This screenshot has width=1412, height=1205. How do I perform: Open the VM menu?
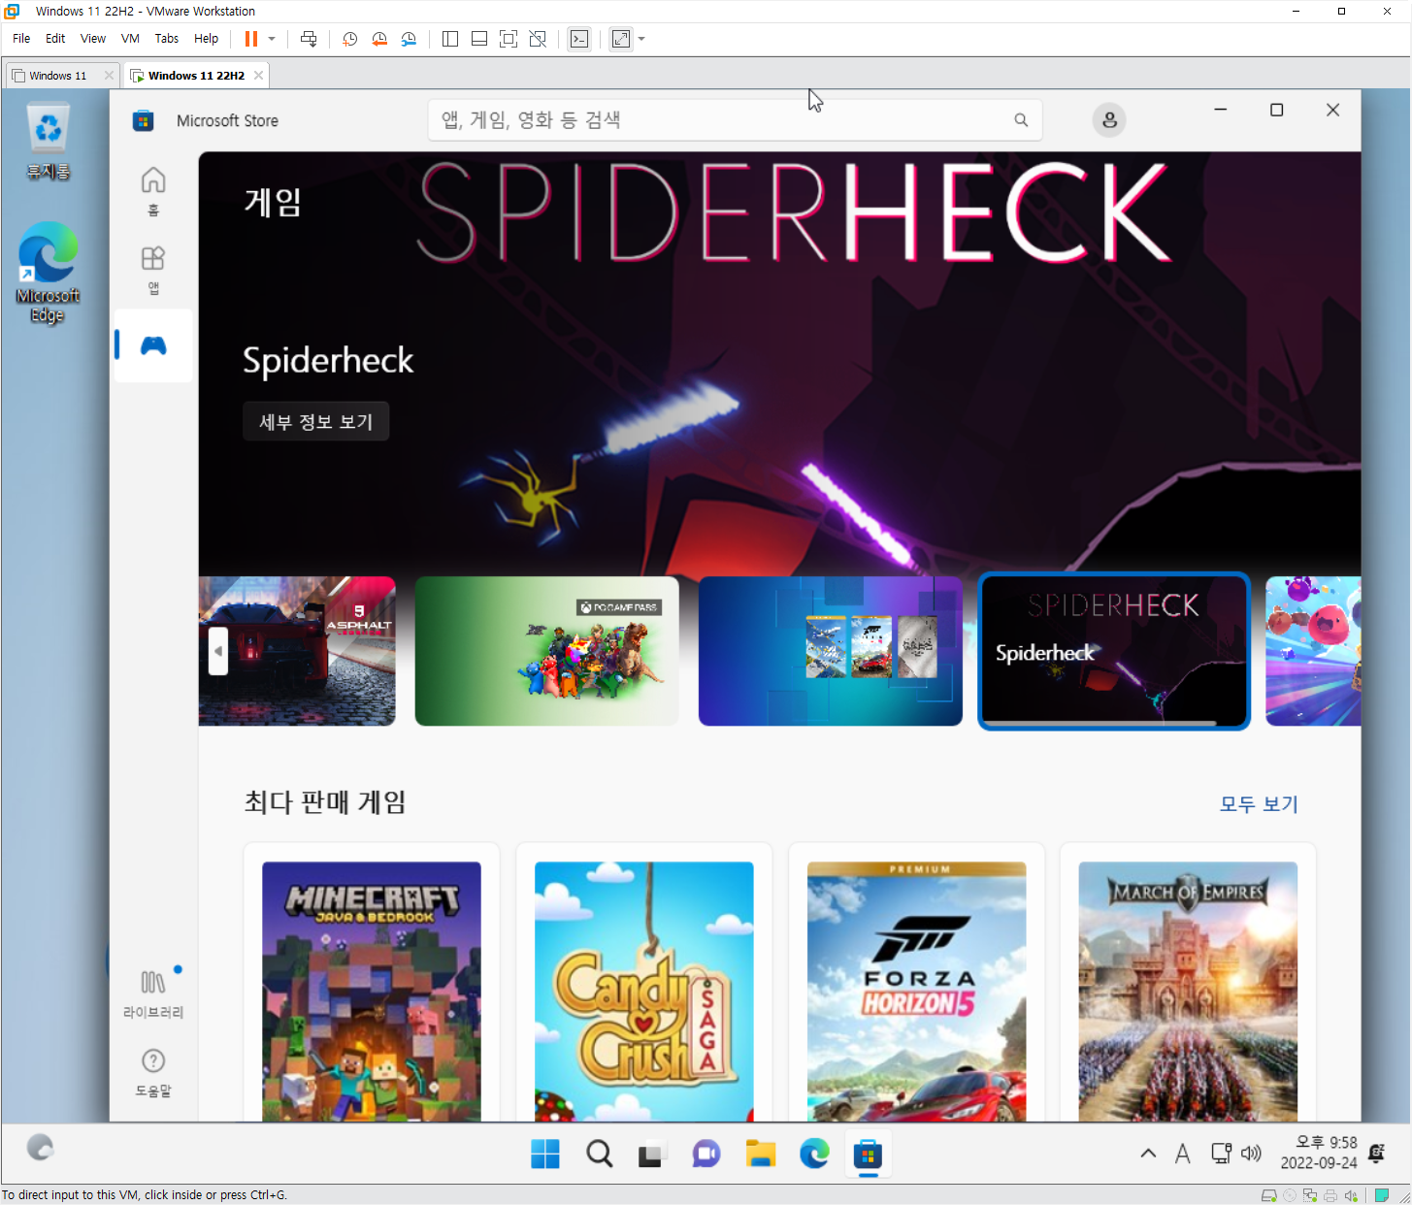click(x=130, y=39)
